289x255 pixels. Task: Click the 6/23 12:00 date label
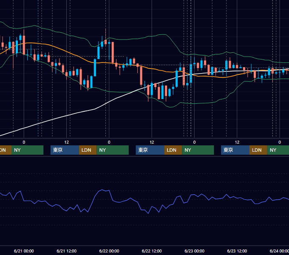[237, 251]
